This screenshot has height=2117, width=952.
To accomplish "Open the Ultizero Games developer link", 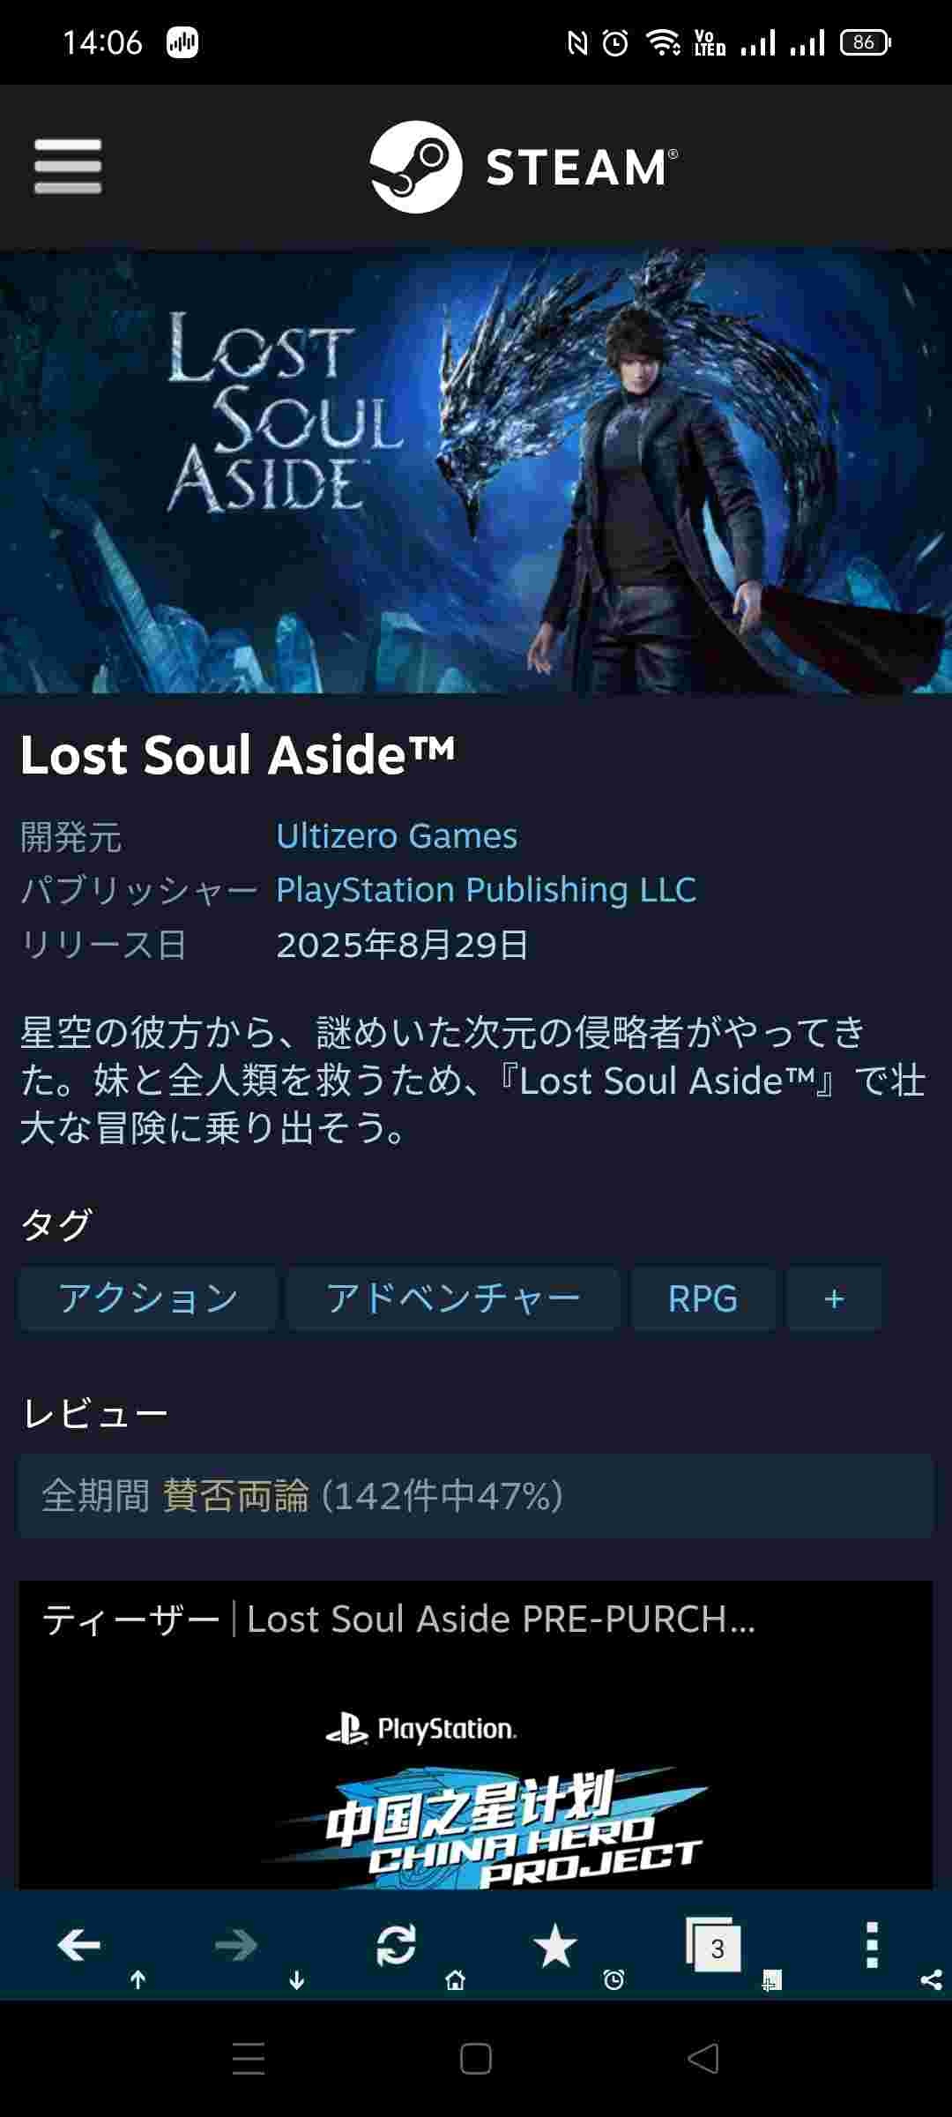I will click(397, 836).
